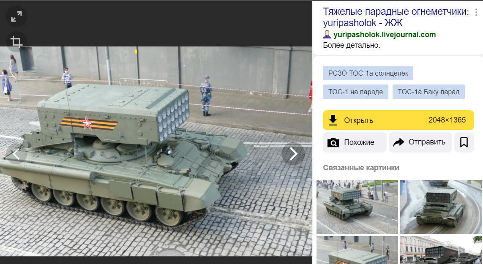Select the ТОС-1 на параде tag
The height and width of the screenshot is (264, 483).
pyautogui.click(x=355, y=92)
